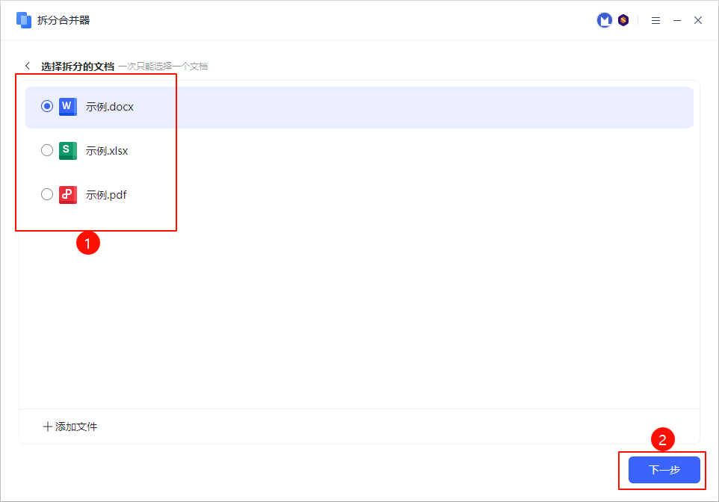Click the 示例.xlsx file name
Screen dimensions: 719x502
(107, 151)
